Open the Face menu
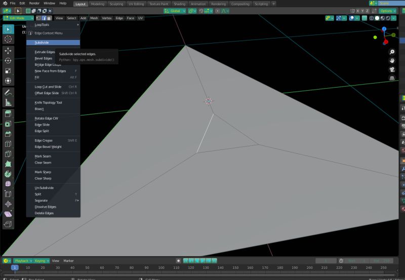The height and width of the screenshot is (280, 405). pyautogui.click(x=131, y=18)
